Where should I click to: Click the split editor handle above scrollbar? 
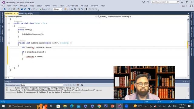[x=188, y=19]
